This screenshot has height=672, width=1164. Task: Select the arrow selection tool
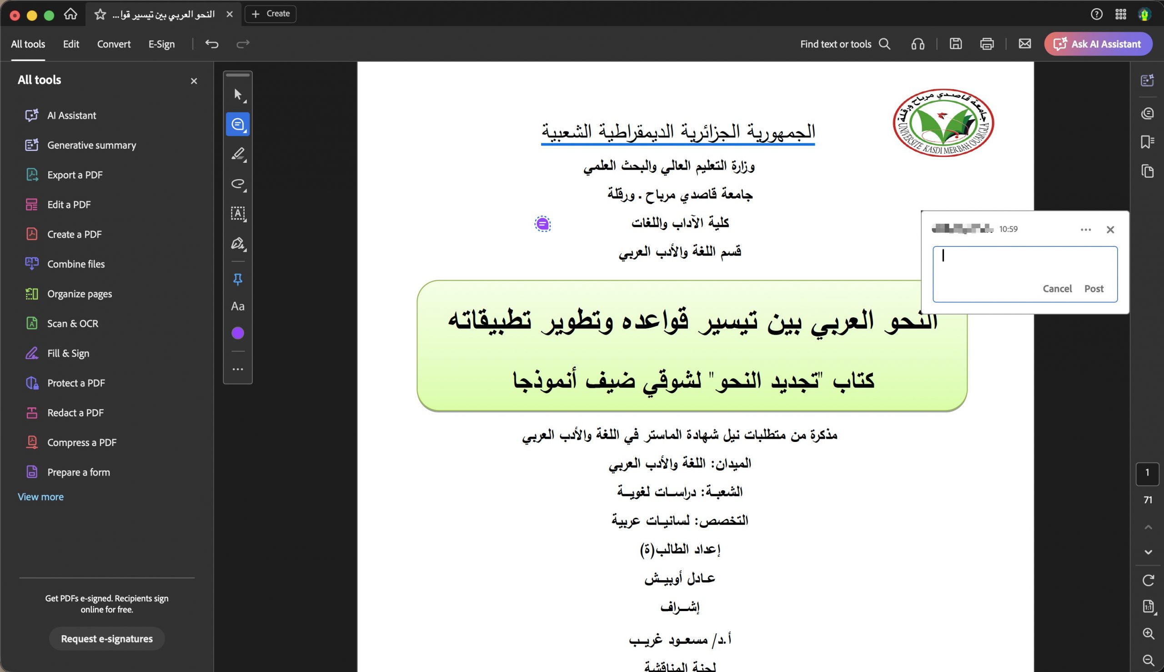(238, 94)
